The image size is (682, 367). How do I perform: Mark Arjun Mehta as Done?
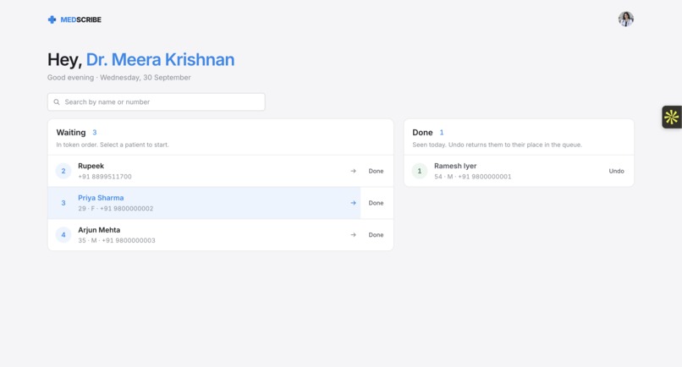point(376,235)
